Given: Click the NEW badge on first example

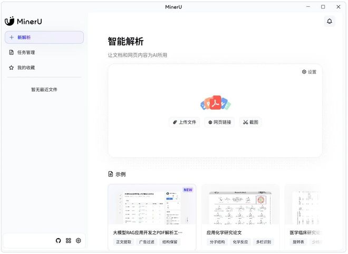Looking at the screenshot, I should click(188, 190).
